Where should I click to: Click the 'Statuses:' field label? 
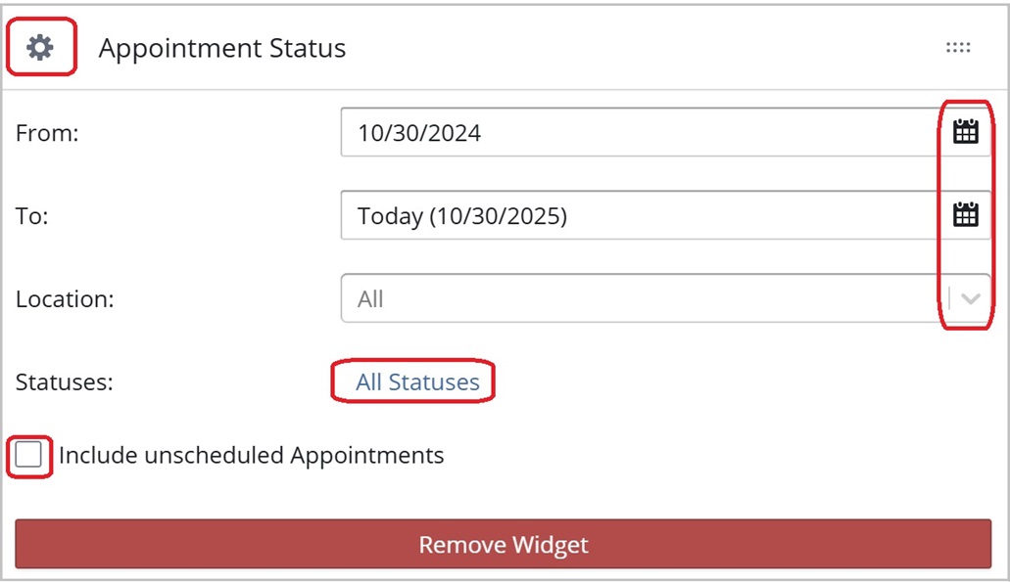(65, 382)
